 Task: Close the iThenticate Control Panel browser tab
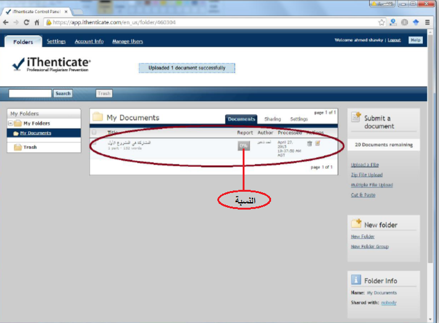point(66,12)
